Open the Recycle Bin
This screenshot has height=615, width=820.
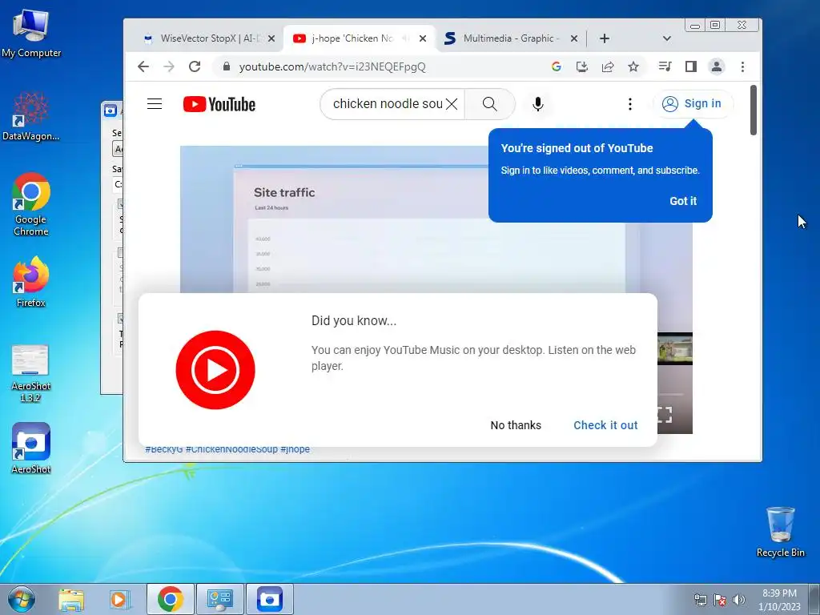780,532
